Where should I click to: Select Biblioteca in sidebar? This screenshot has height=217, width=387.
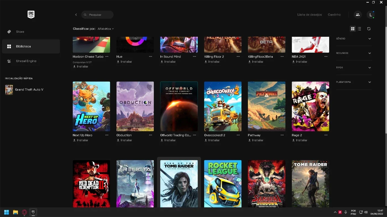pyautogui.click(x=31, y=46)
